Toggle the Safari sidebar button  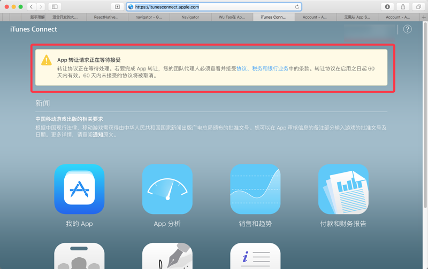[55, 7]
